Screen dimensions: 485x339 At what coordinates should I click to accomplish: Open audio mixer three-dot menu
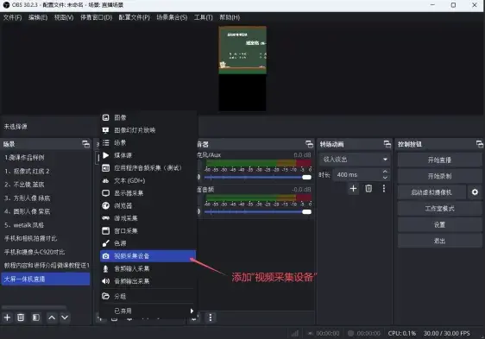pyautogui.click(x=211, y=317)
